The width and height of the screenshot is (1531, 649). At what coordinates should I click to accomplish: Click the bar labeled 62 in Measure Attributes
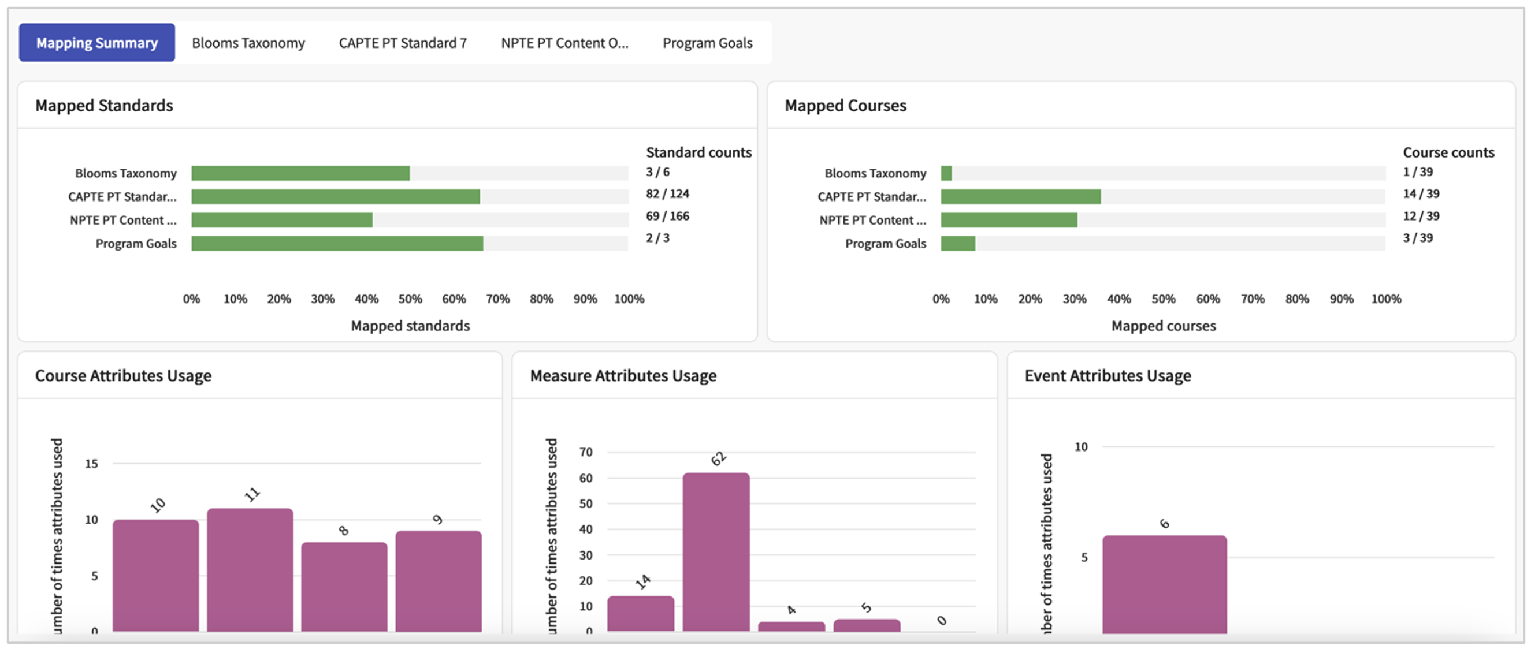[716, 551]
